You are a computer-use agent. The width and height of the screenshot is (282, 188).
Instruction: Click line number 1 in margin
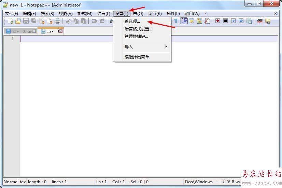12,39
